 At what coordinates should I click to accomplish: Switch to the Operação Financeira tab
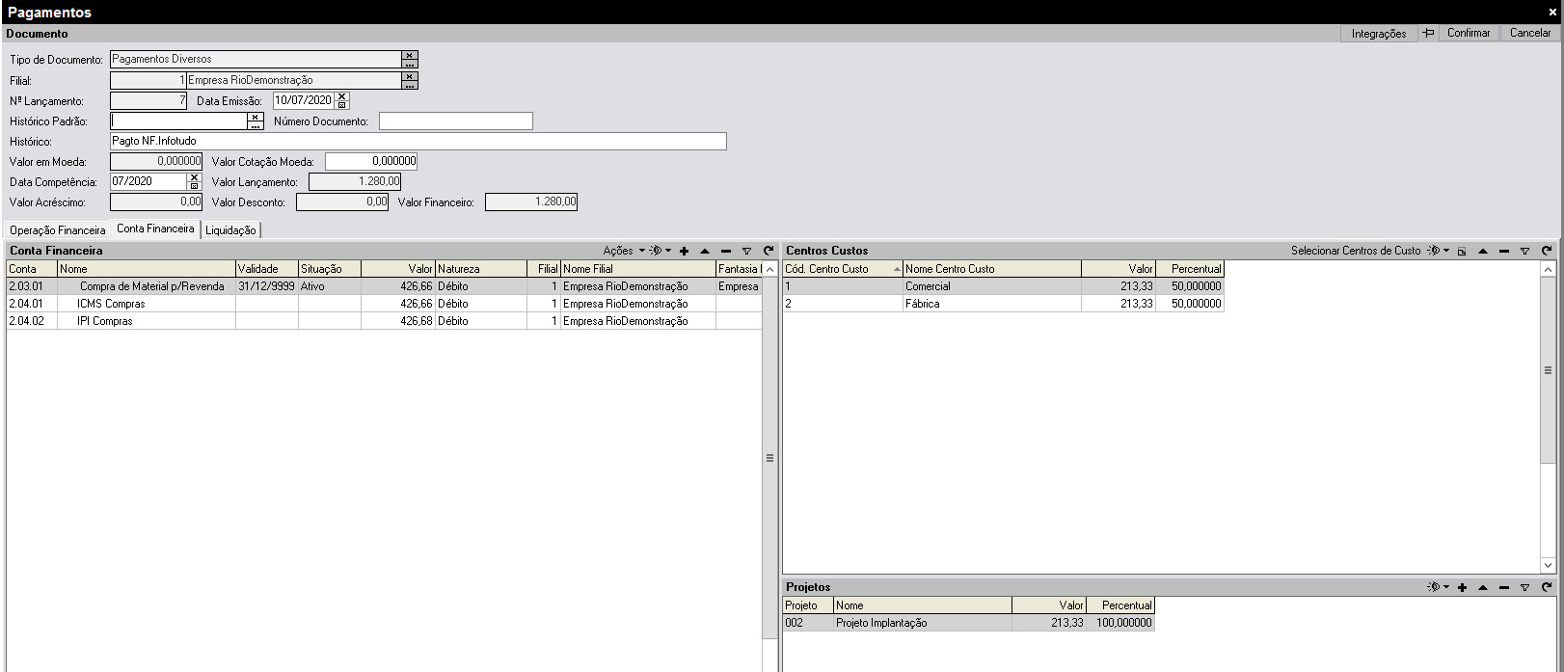click(x=58, y=230)
